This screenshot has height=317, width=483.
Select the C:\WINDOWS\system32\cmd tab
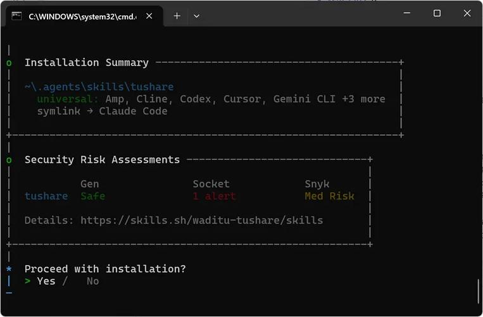point(84,16)
